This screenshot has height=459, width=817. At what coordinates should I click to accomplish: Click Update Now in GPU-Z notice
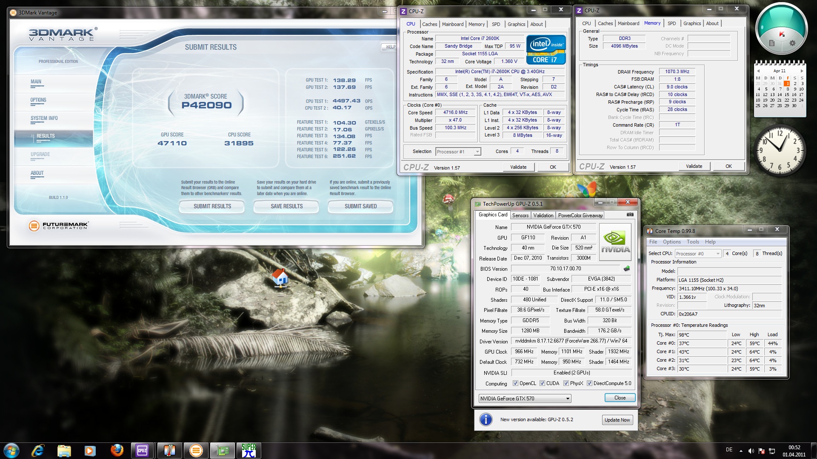click(617, 420)
